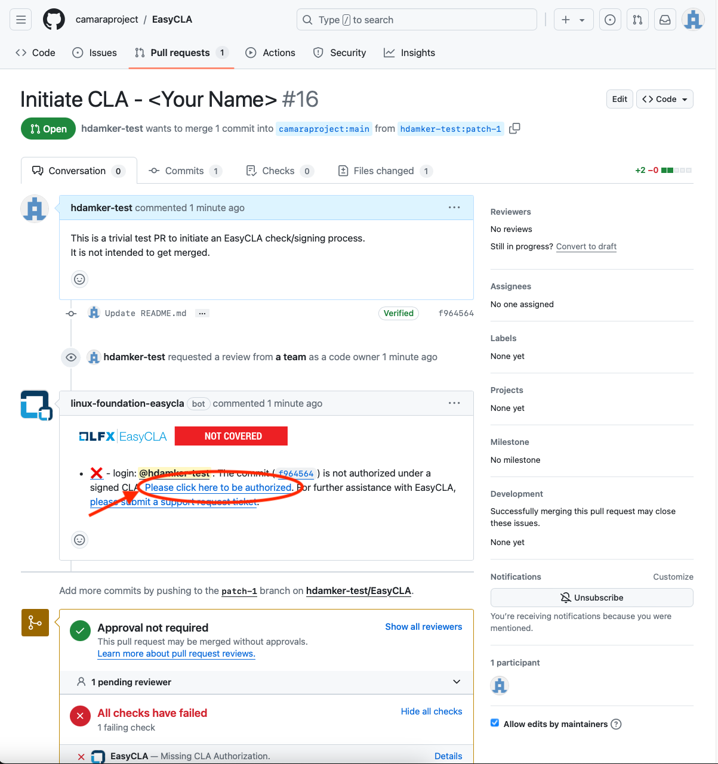Copy the head branch name icon
Screen dimensions: 718x764
click(514, 128)
